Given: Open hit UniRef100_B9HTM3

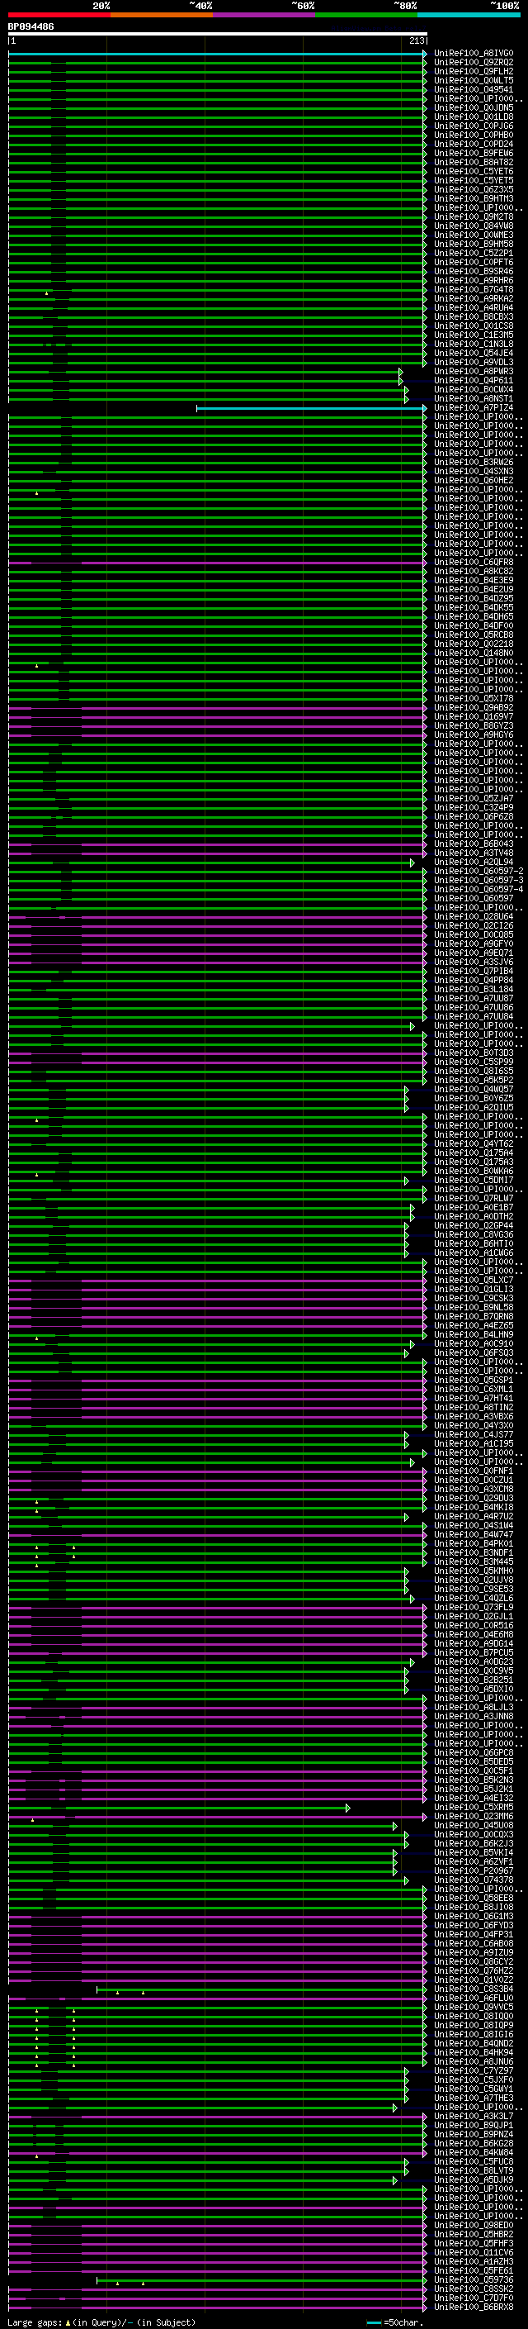Looking at the screenshot, I should [473, 199].
